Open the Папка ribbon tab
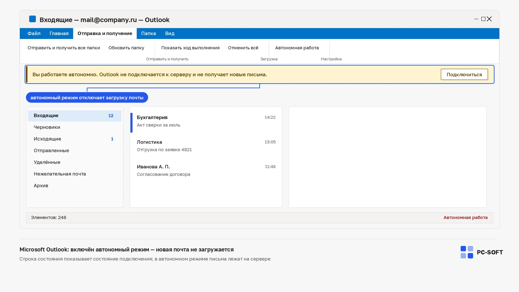The height and width of the screenshot is (292, 519). pos(149,33)
